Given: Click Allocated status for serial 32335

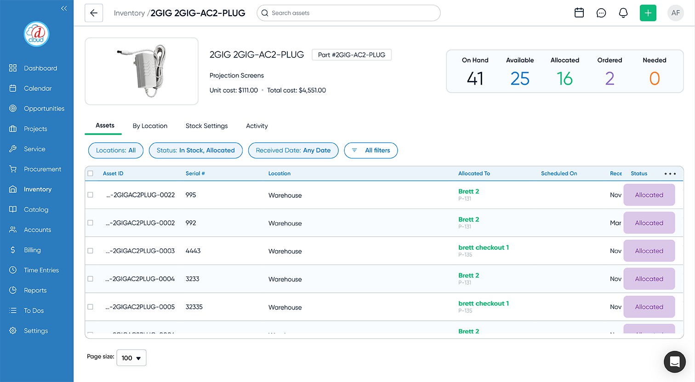Looking at the screenshot, I should [x=649, y=307].
